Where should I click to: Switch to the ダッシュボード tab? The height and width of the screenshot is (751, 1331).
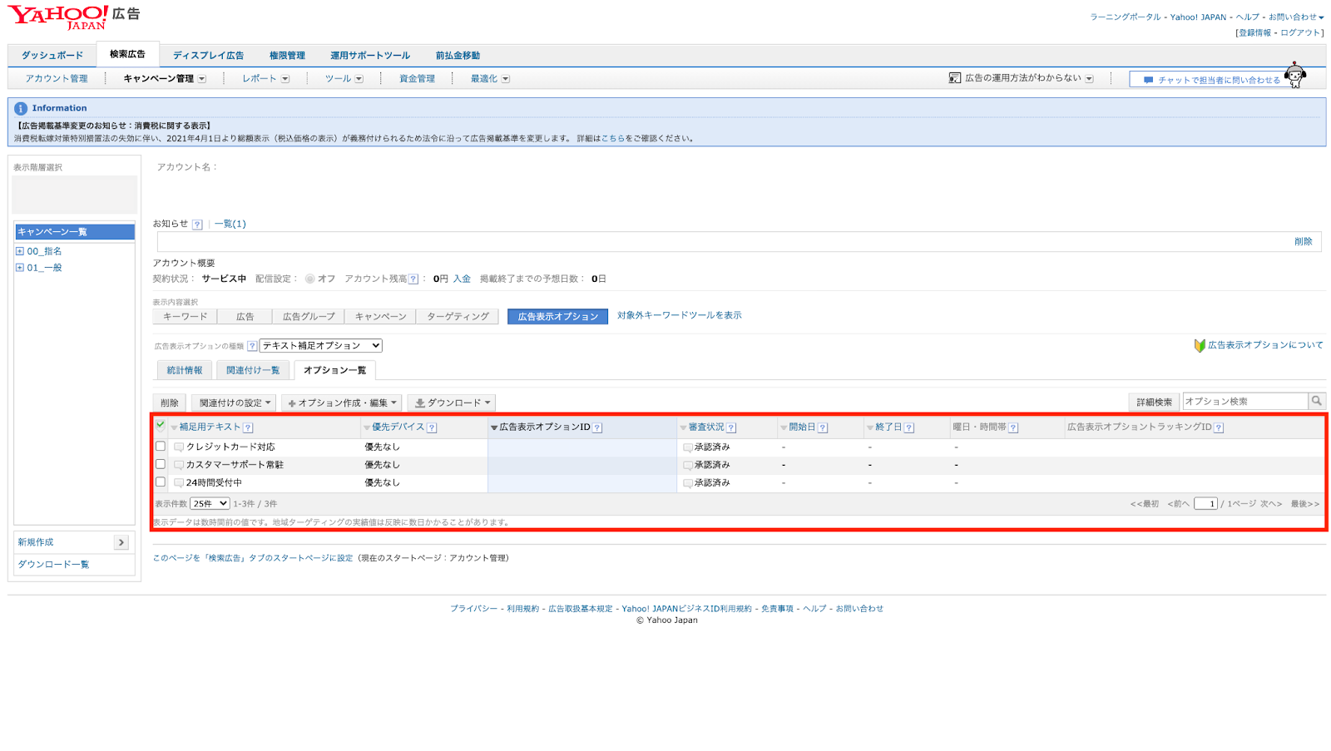point(52,56)
